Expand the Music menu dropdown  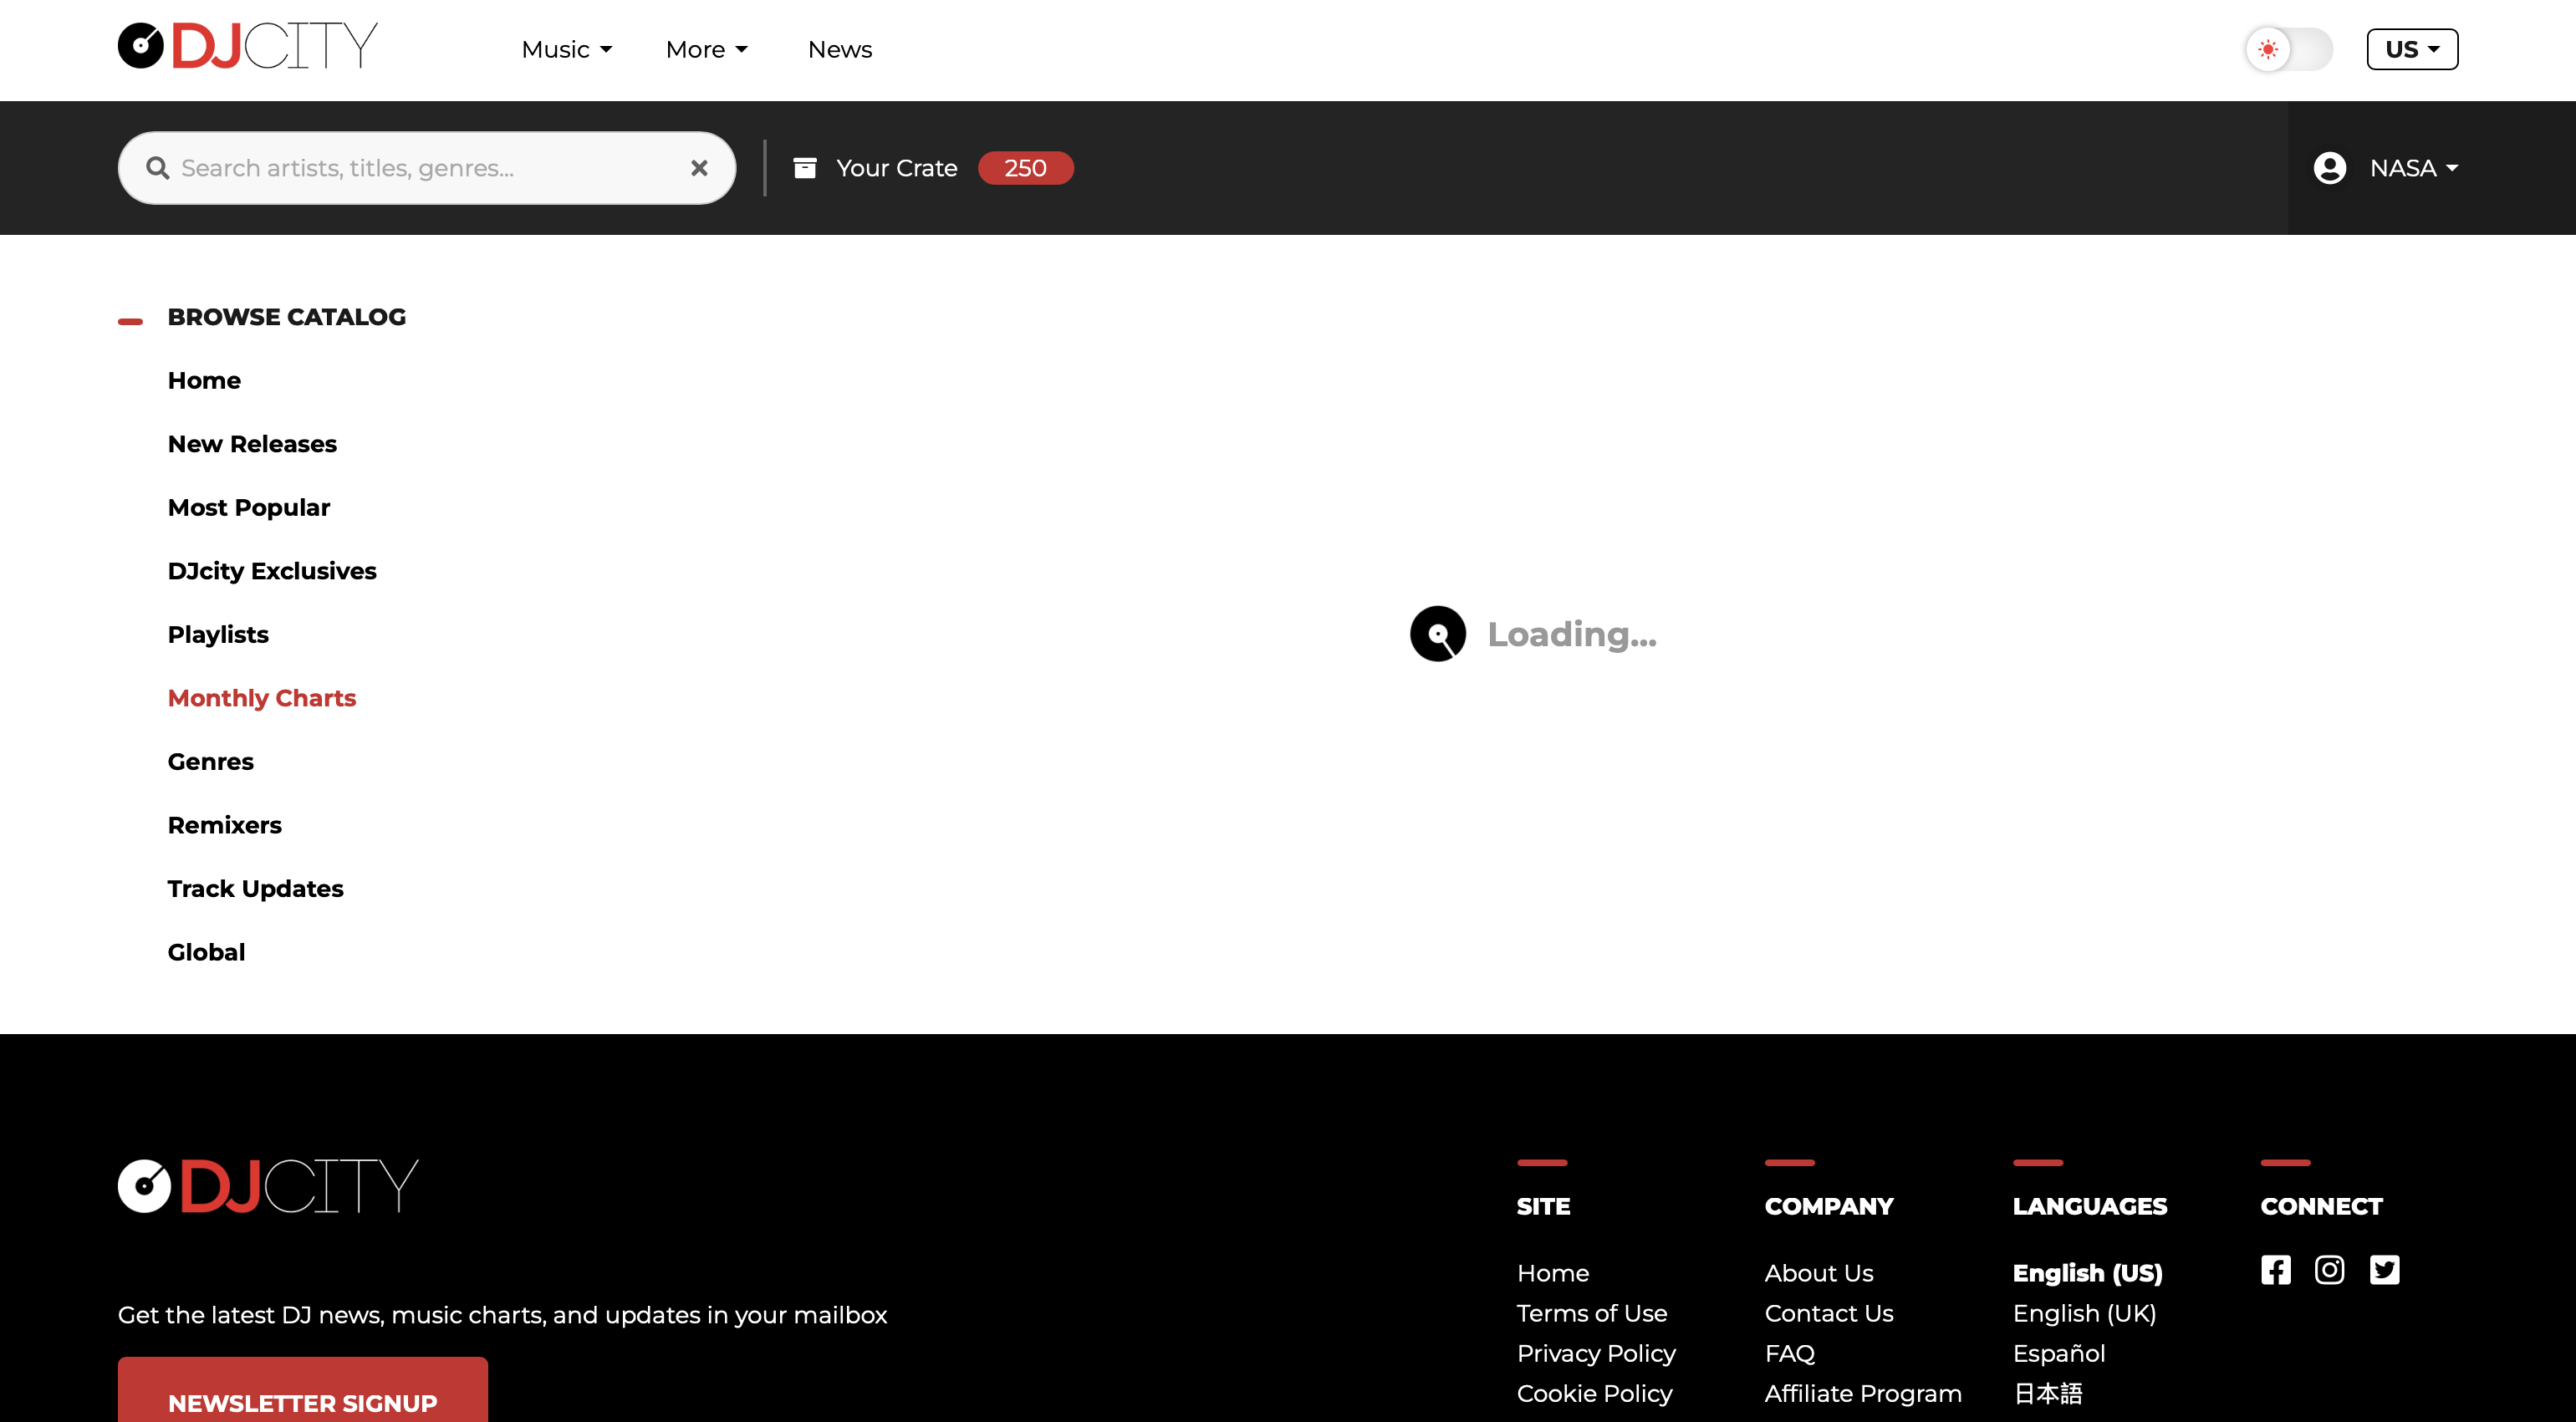coord(566,49)
